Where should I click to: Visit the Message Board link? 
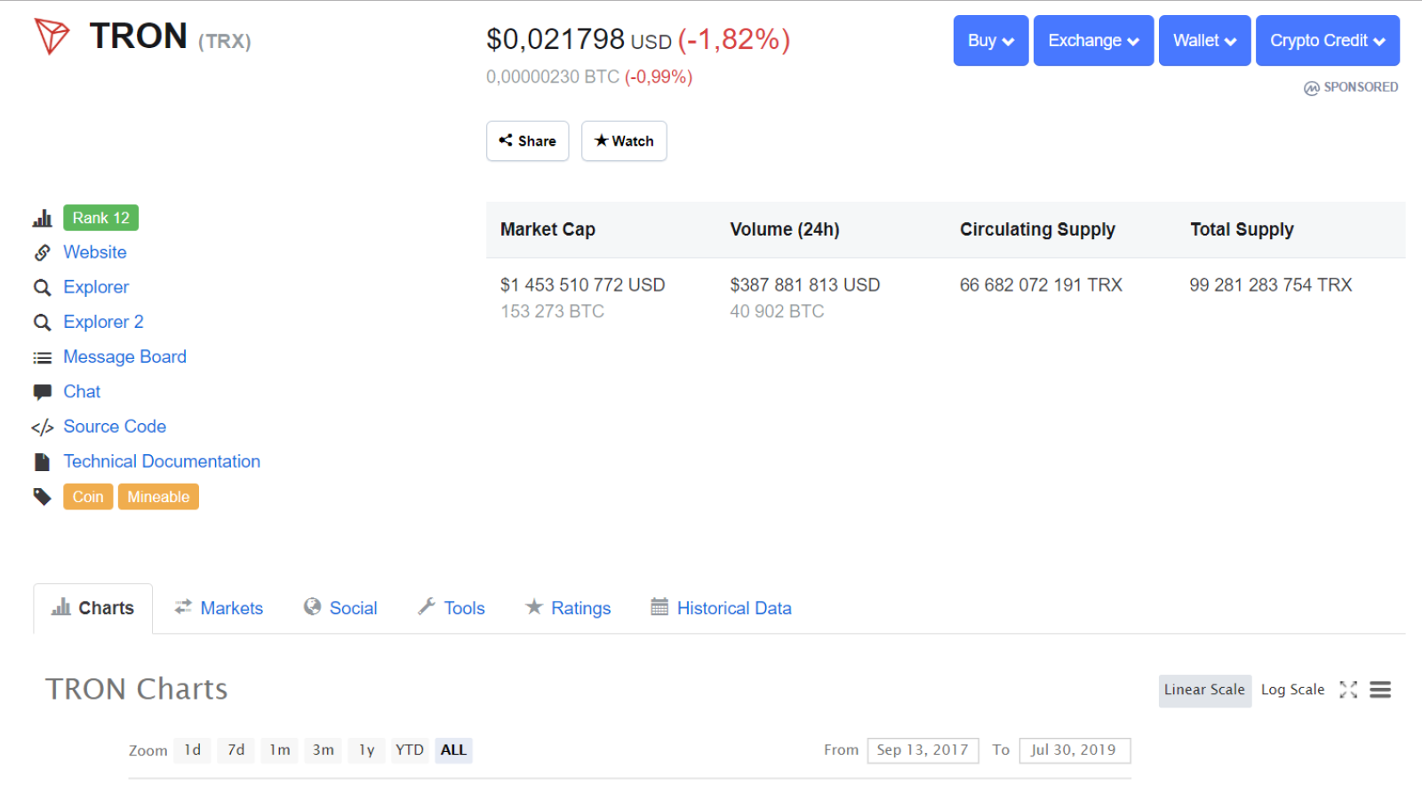coord(125,356)
